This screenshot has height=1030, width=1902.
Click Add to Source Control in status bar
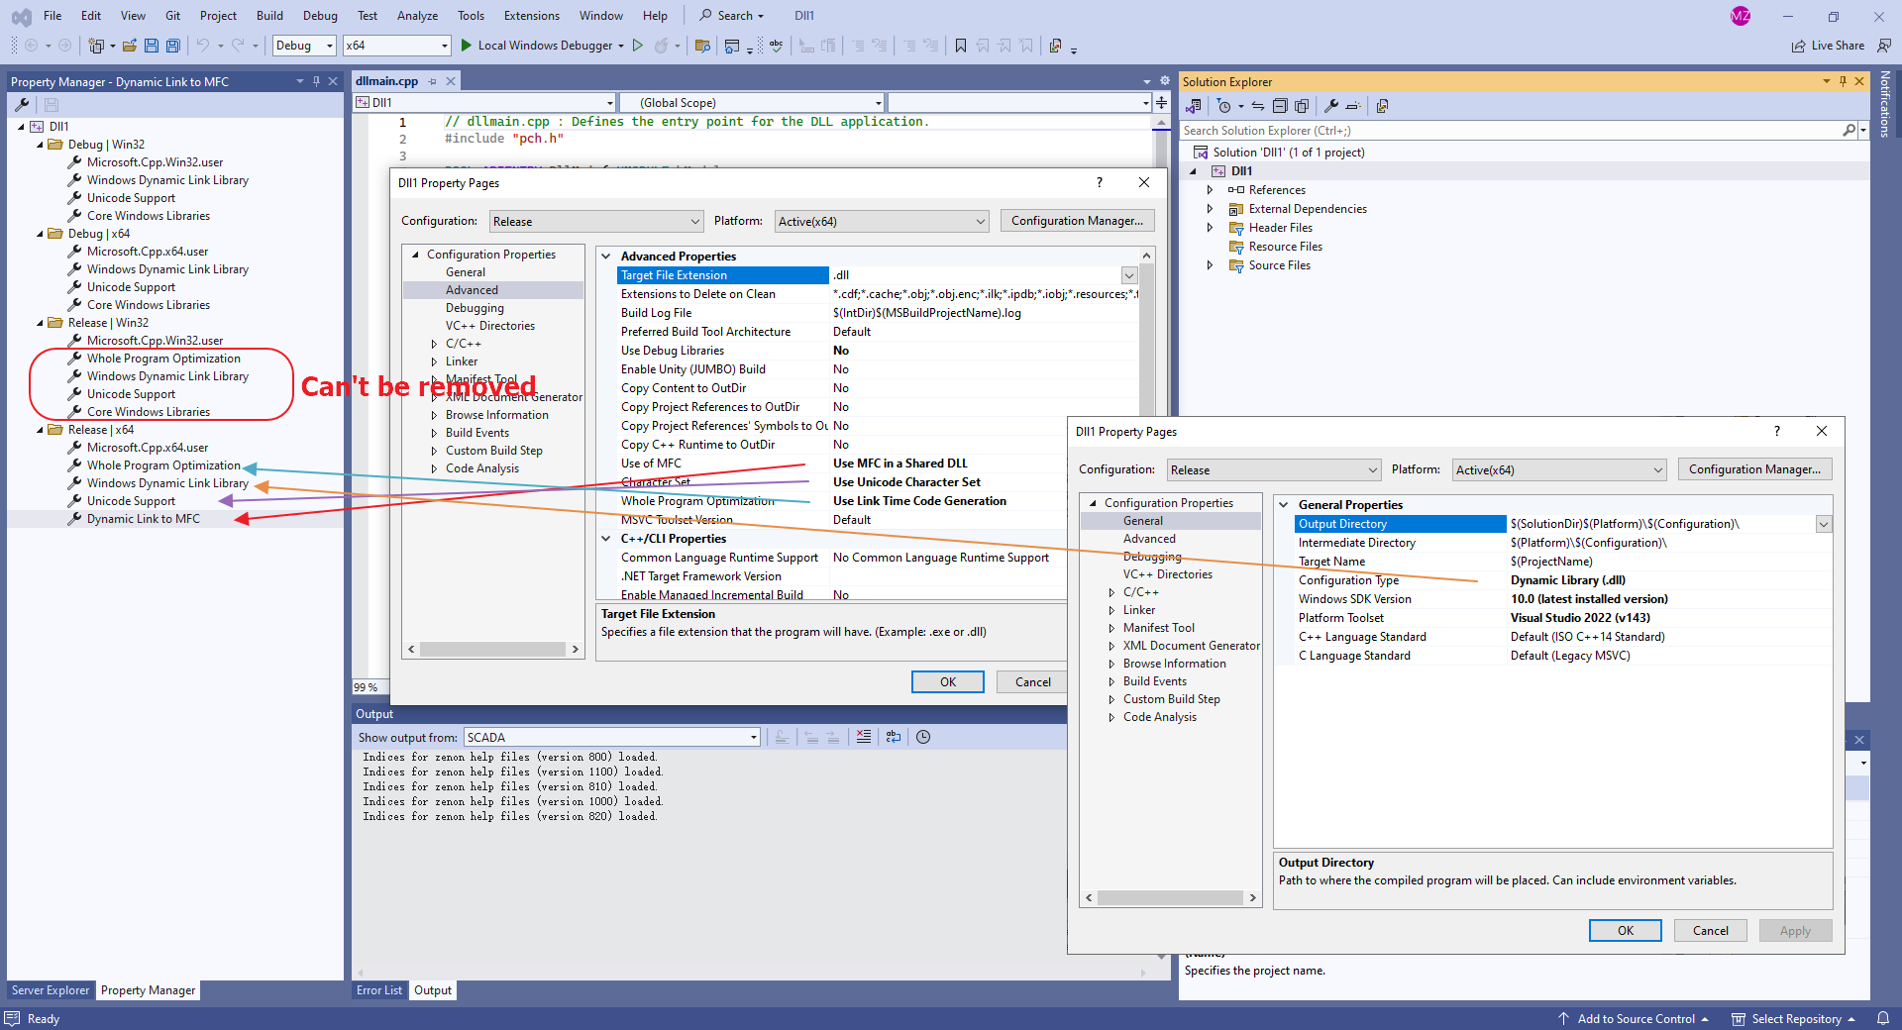pyautogui.click(x=1634, y=1019)
